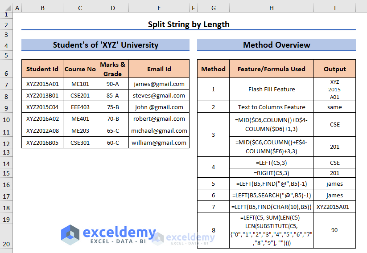
Task: Select cell 60-C
Action: coord(113,143)
